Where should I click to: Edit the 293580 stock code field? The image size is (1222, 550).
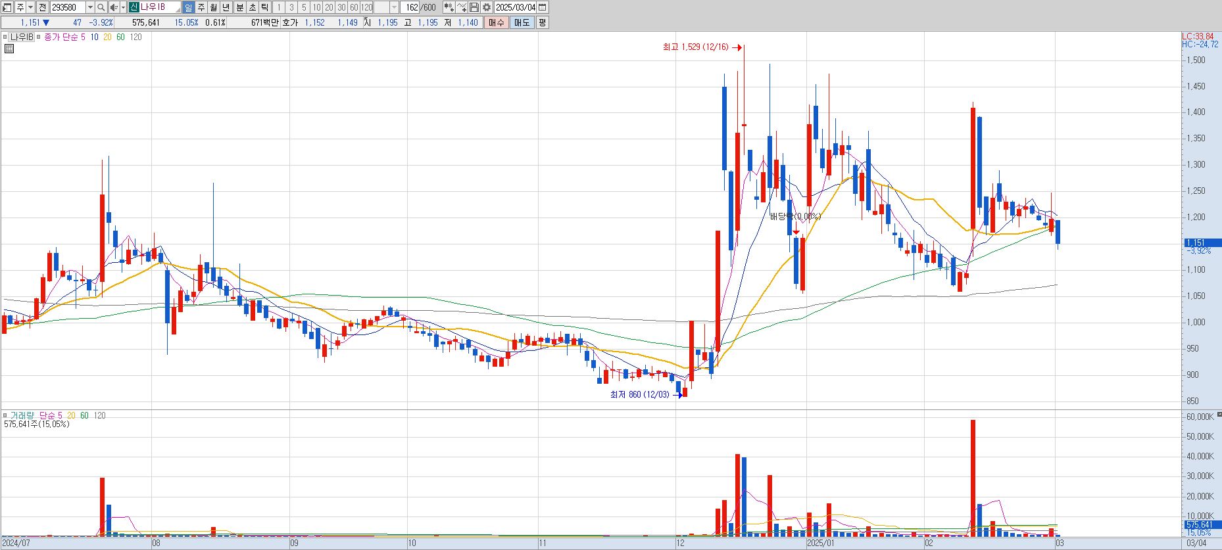(x=68, y=7)
